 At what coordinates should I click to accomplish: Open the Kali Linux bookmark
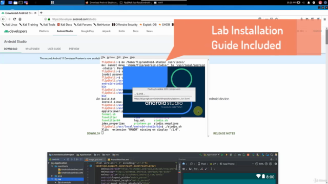click(9, 25)
